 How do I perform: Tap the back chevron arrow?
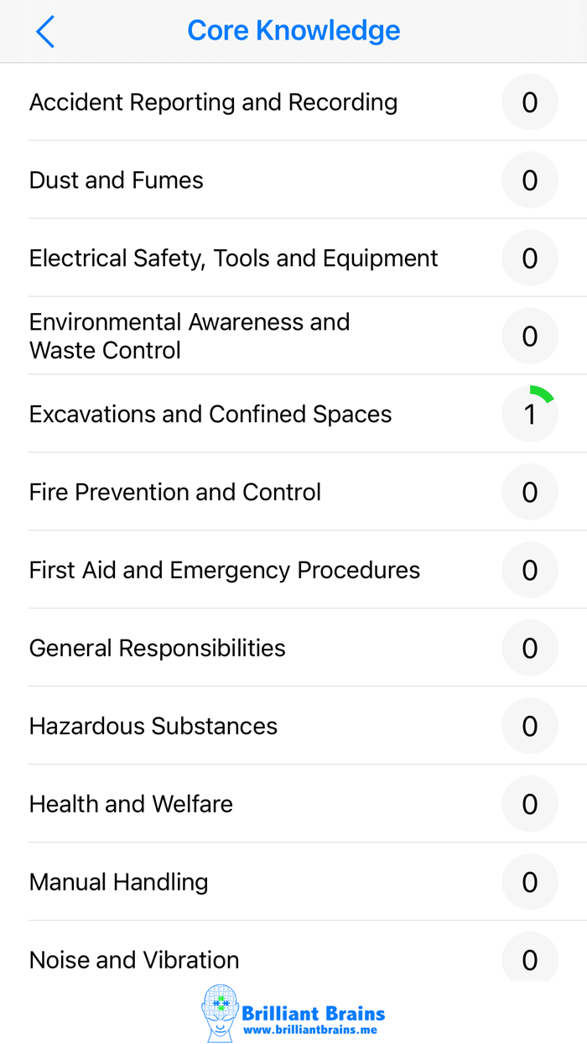point(45,31)
